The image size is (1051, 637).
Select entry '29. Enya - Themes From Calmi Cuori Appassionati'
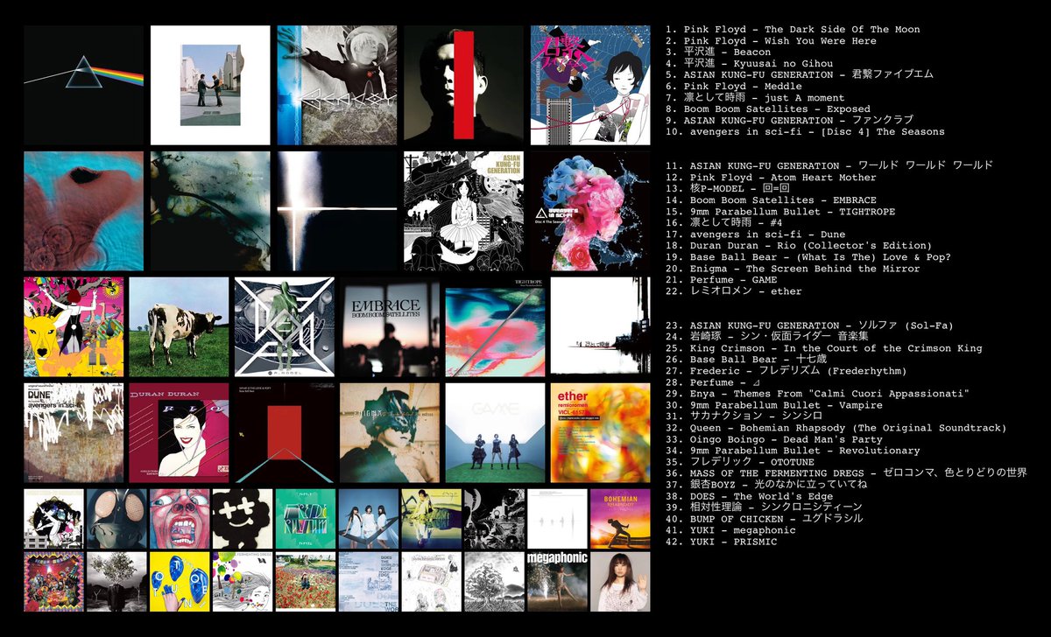[x=817, y=393]
